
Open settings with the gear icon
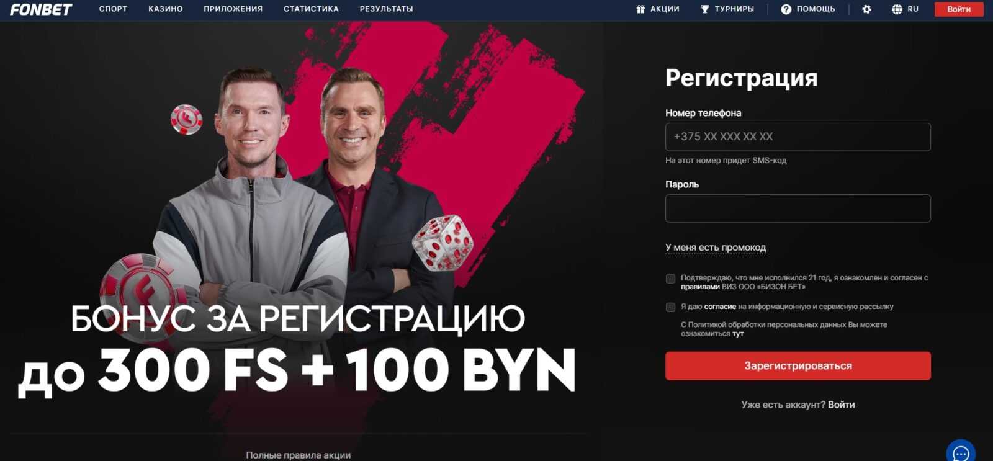(867, 9)
